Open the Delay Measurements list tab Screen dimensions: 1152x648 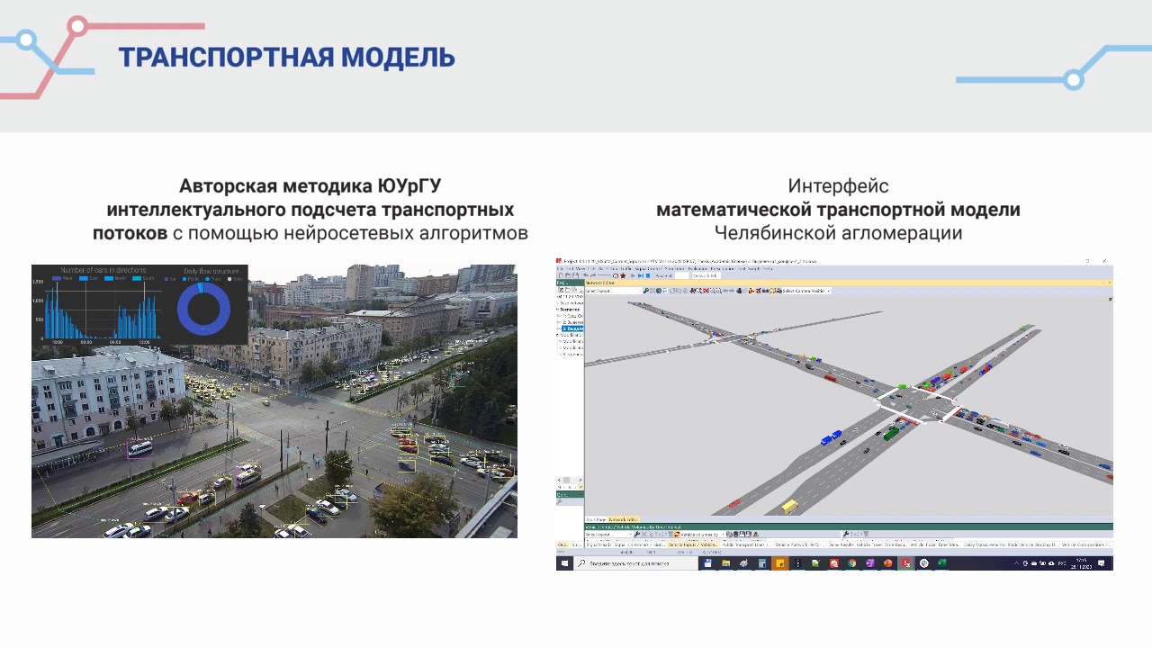(985, 544)
